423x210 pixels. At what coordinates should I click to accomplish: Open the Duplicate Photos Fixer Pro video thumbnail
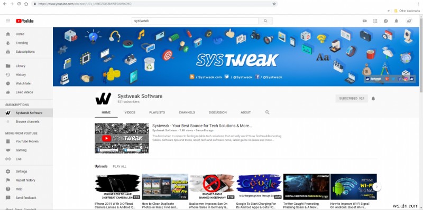coord(165,187)
